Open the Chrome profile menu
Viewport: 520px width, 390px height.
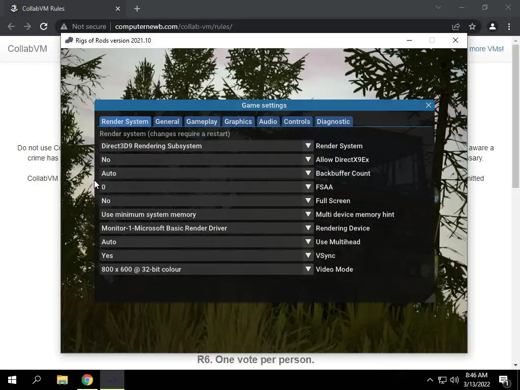coord(493,26)
